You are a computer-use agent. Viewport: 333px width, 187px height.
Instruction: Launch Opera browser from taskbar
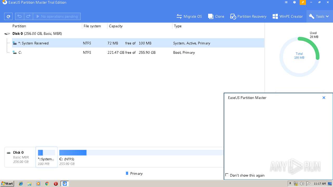pyautogui.click(x=56, y=184)
